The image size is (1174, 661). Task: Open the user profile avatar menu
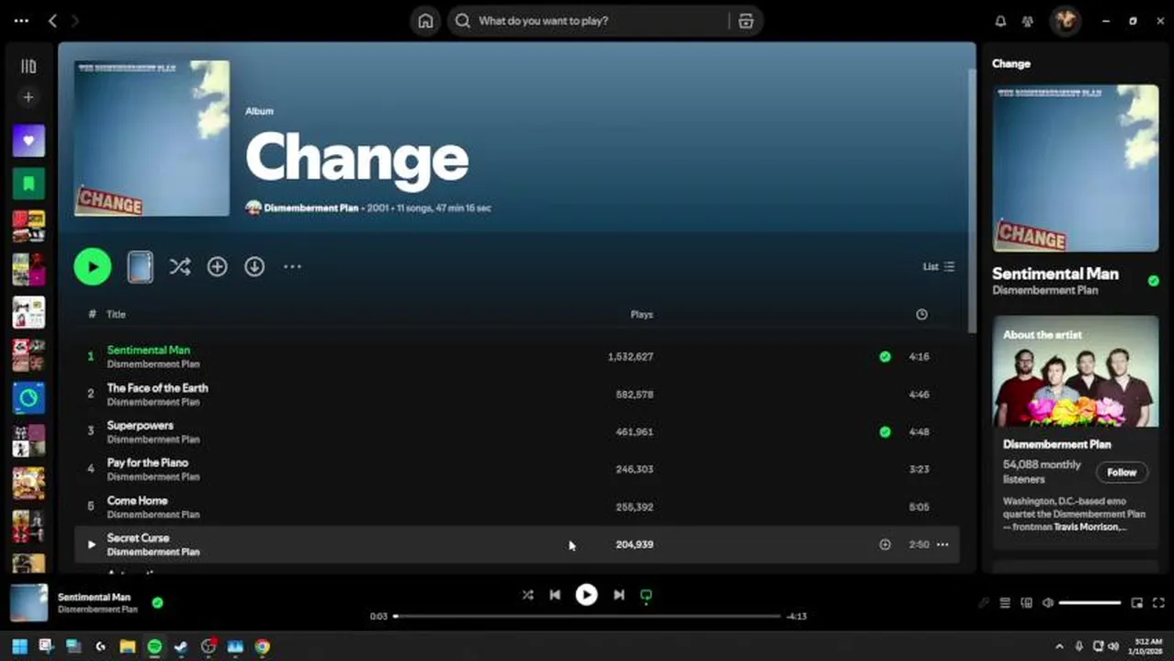click(x=1066, y=20)
